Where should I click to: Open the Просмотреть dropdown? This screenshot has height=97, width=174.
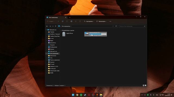click(x=101, y=21)
